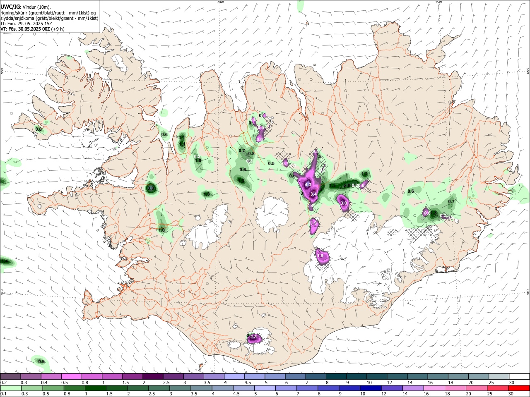Click the light pink swatch labeled 16
The image size is (530, 397).
pos(434,388)
